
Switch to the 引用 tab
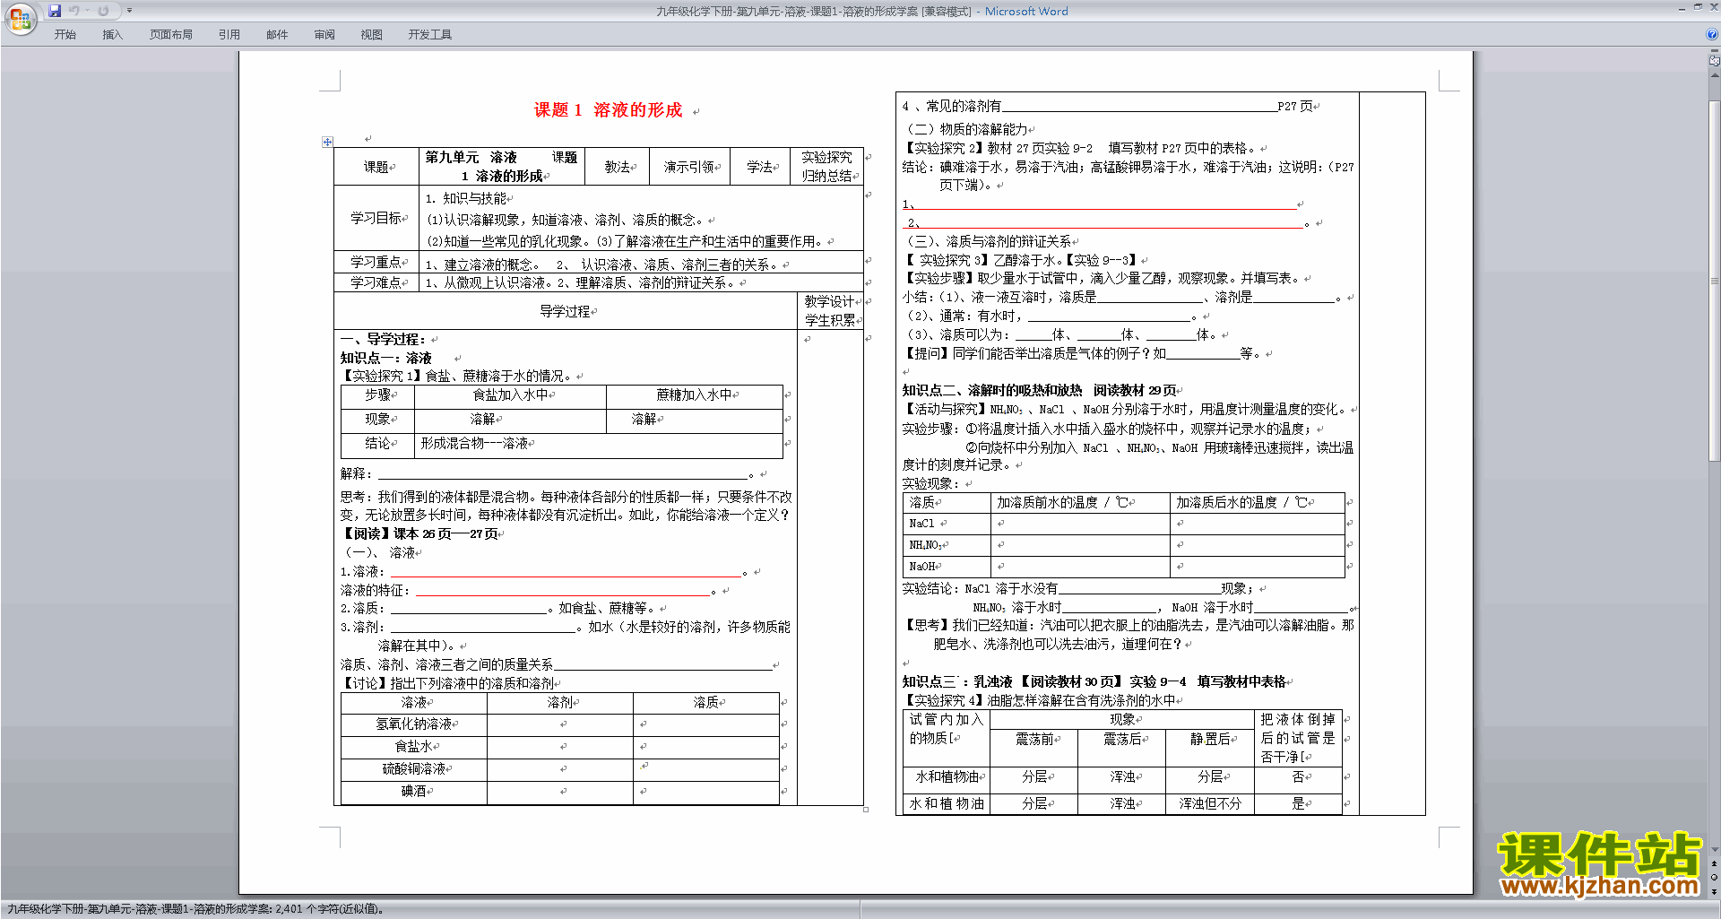(x=229, y=35)
